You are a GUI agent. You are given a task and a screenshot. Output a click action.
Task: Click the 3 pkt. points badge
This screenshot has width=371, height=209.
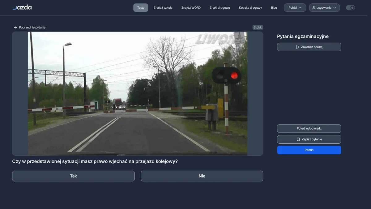click(258, 27)
